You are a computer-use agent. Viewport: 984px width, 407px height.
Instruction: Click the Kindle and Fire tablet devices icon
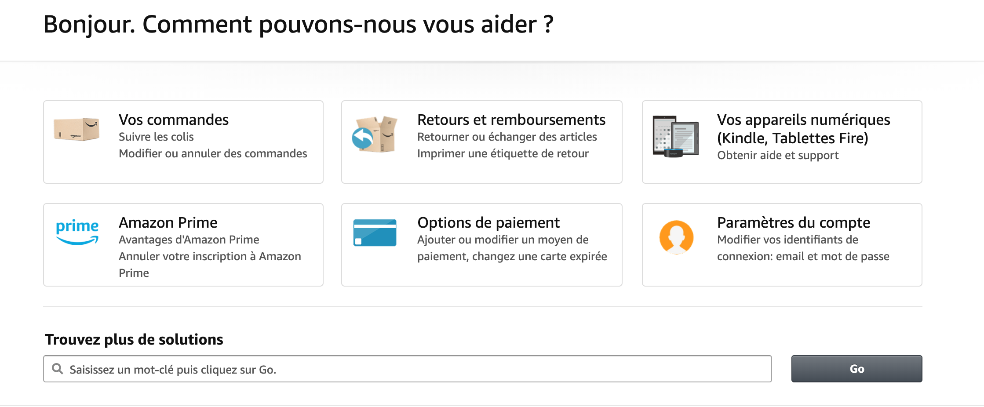click(x=676, y=136)
